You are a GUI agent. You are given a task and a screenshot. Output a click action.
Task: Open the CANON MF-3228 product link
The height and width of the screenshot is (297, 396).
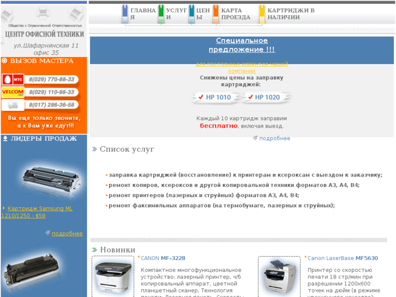point(163,258)
